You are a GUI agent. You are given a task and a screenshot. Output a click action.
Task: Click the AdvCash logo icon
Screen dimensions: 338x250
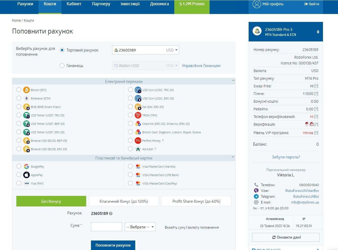tap(138, 149)
